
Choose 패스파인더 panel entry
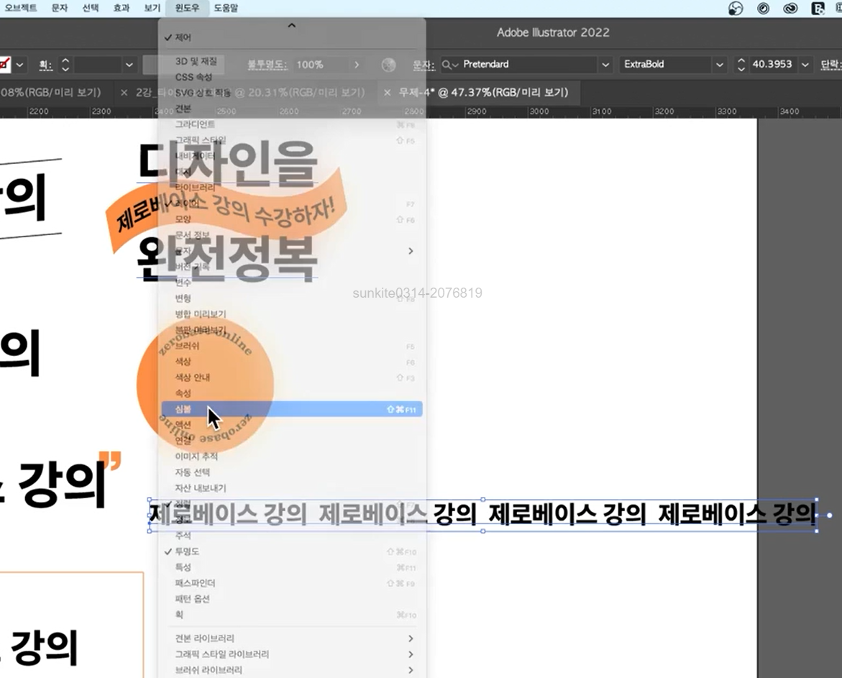(292, 583)
